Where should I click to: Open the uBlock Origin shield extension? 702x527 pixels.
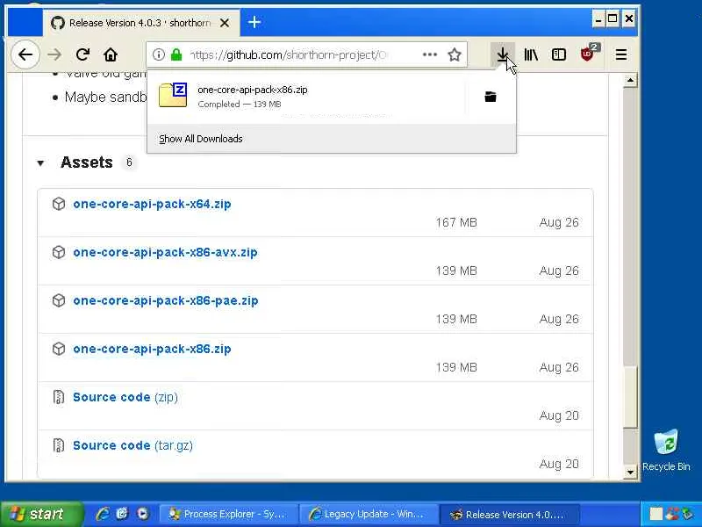click(587, 54)
